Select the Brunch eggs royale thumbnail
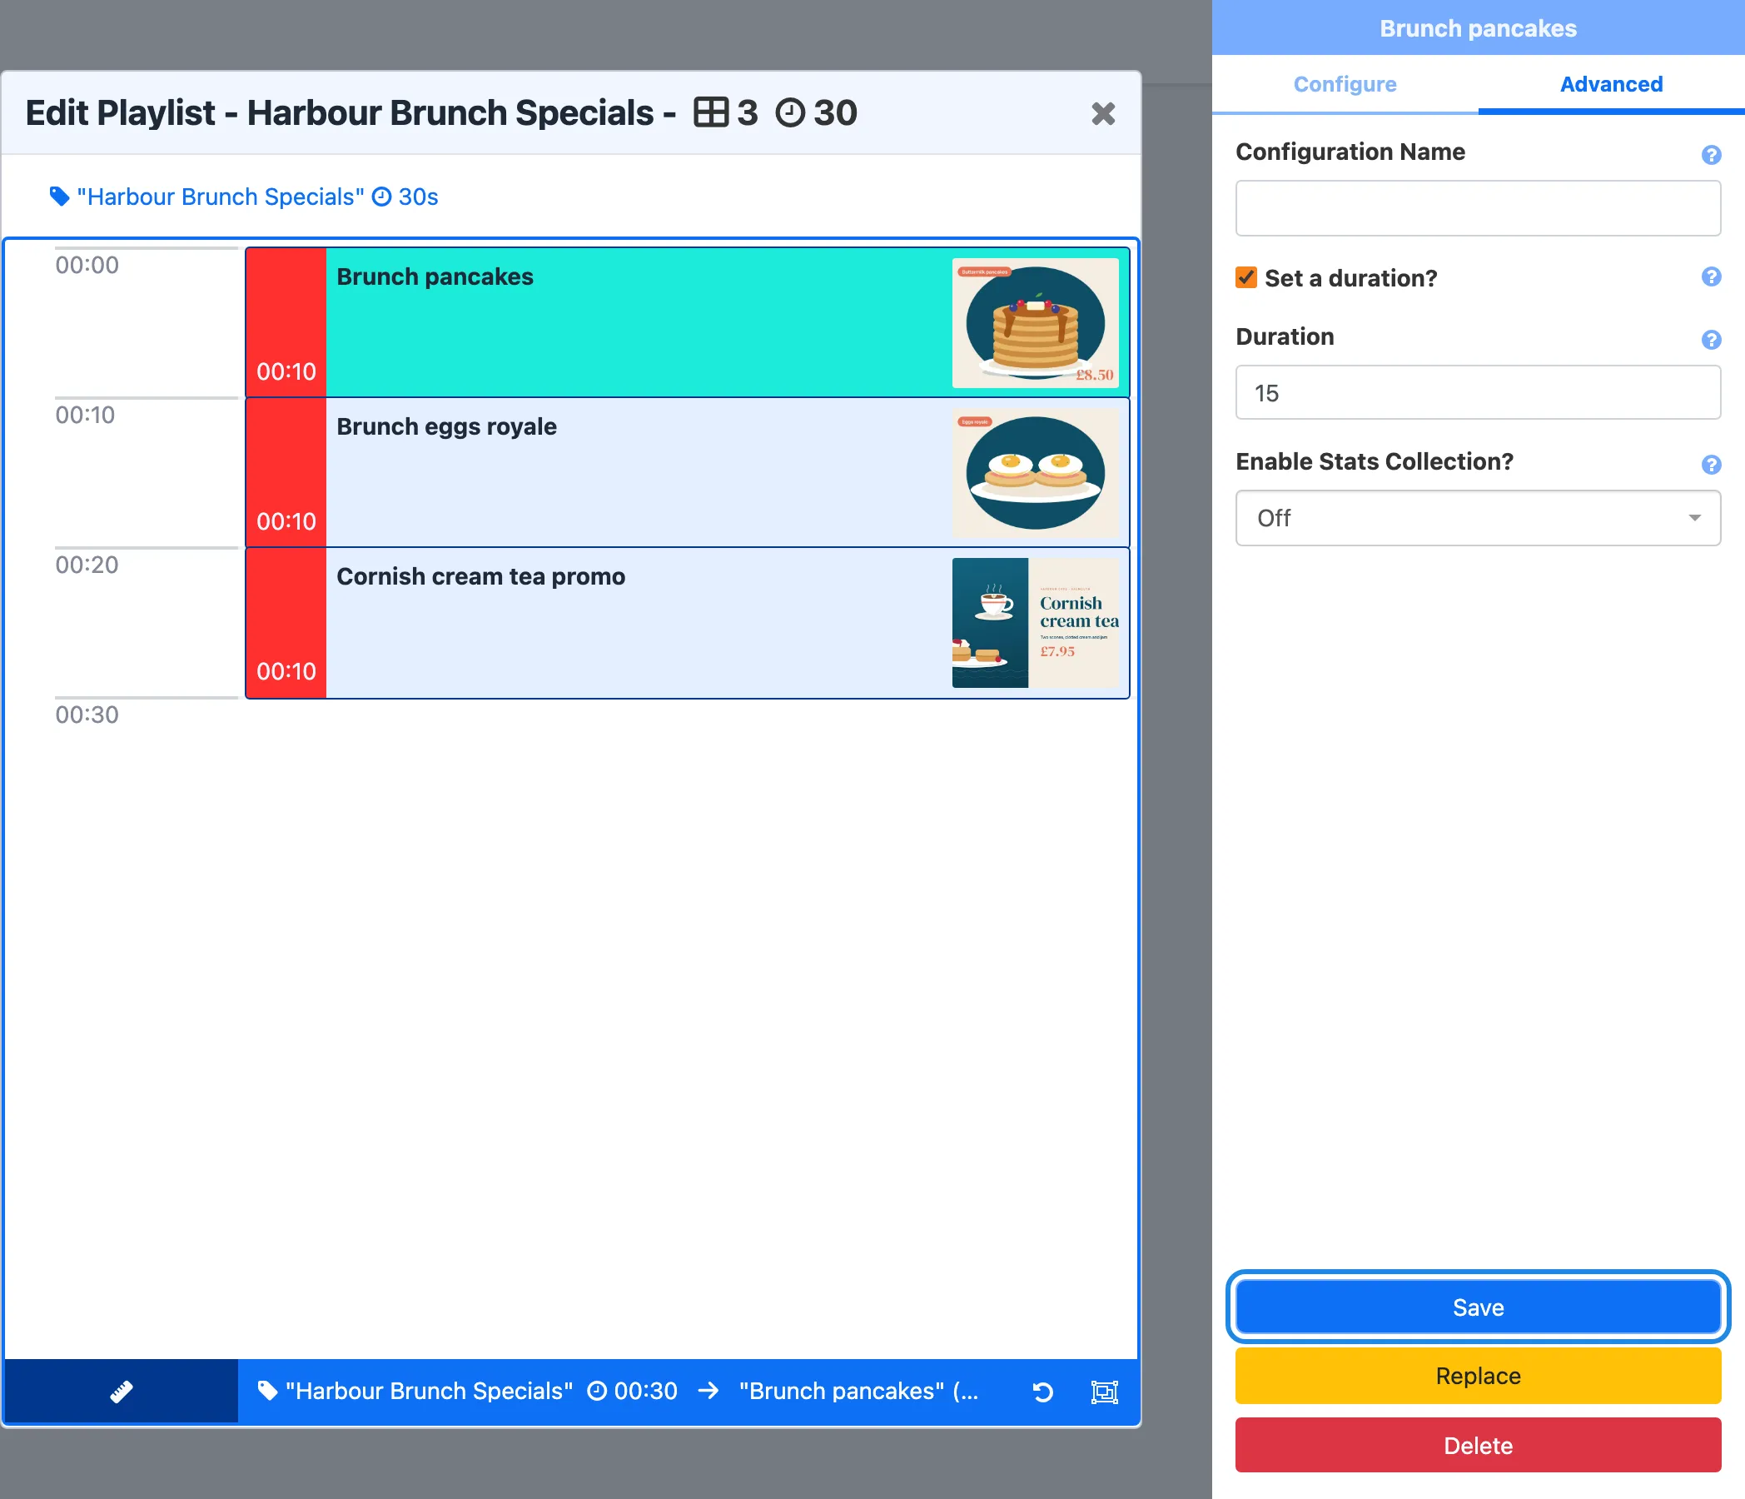 pos(1035,474)
